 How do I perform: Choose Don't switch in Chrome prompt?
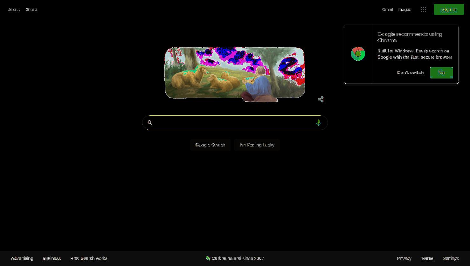410,73
